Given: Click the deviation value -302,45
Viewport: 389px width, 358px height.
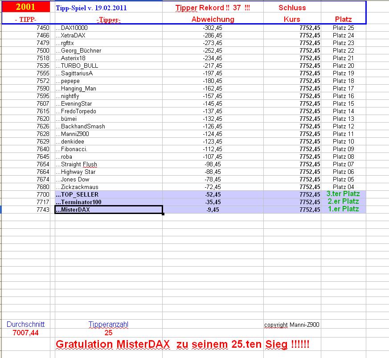Looking at the screenshot, I should coord(213,28).
